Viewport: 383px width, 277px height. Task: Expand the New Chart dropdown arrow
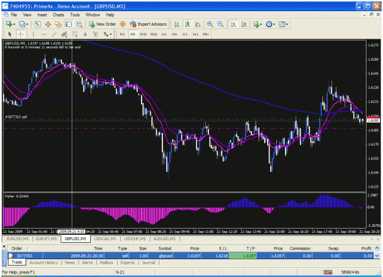click(15, 25)
